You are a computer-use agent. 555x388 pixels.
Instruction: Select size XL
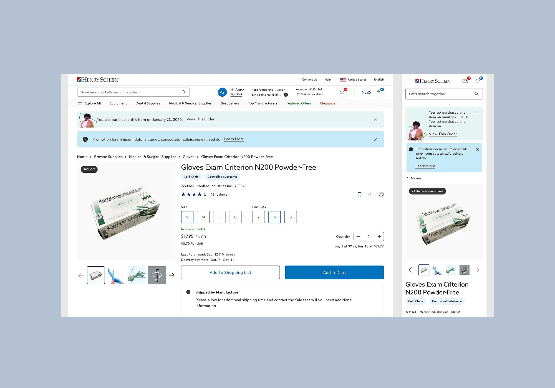point(235,217)
